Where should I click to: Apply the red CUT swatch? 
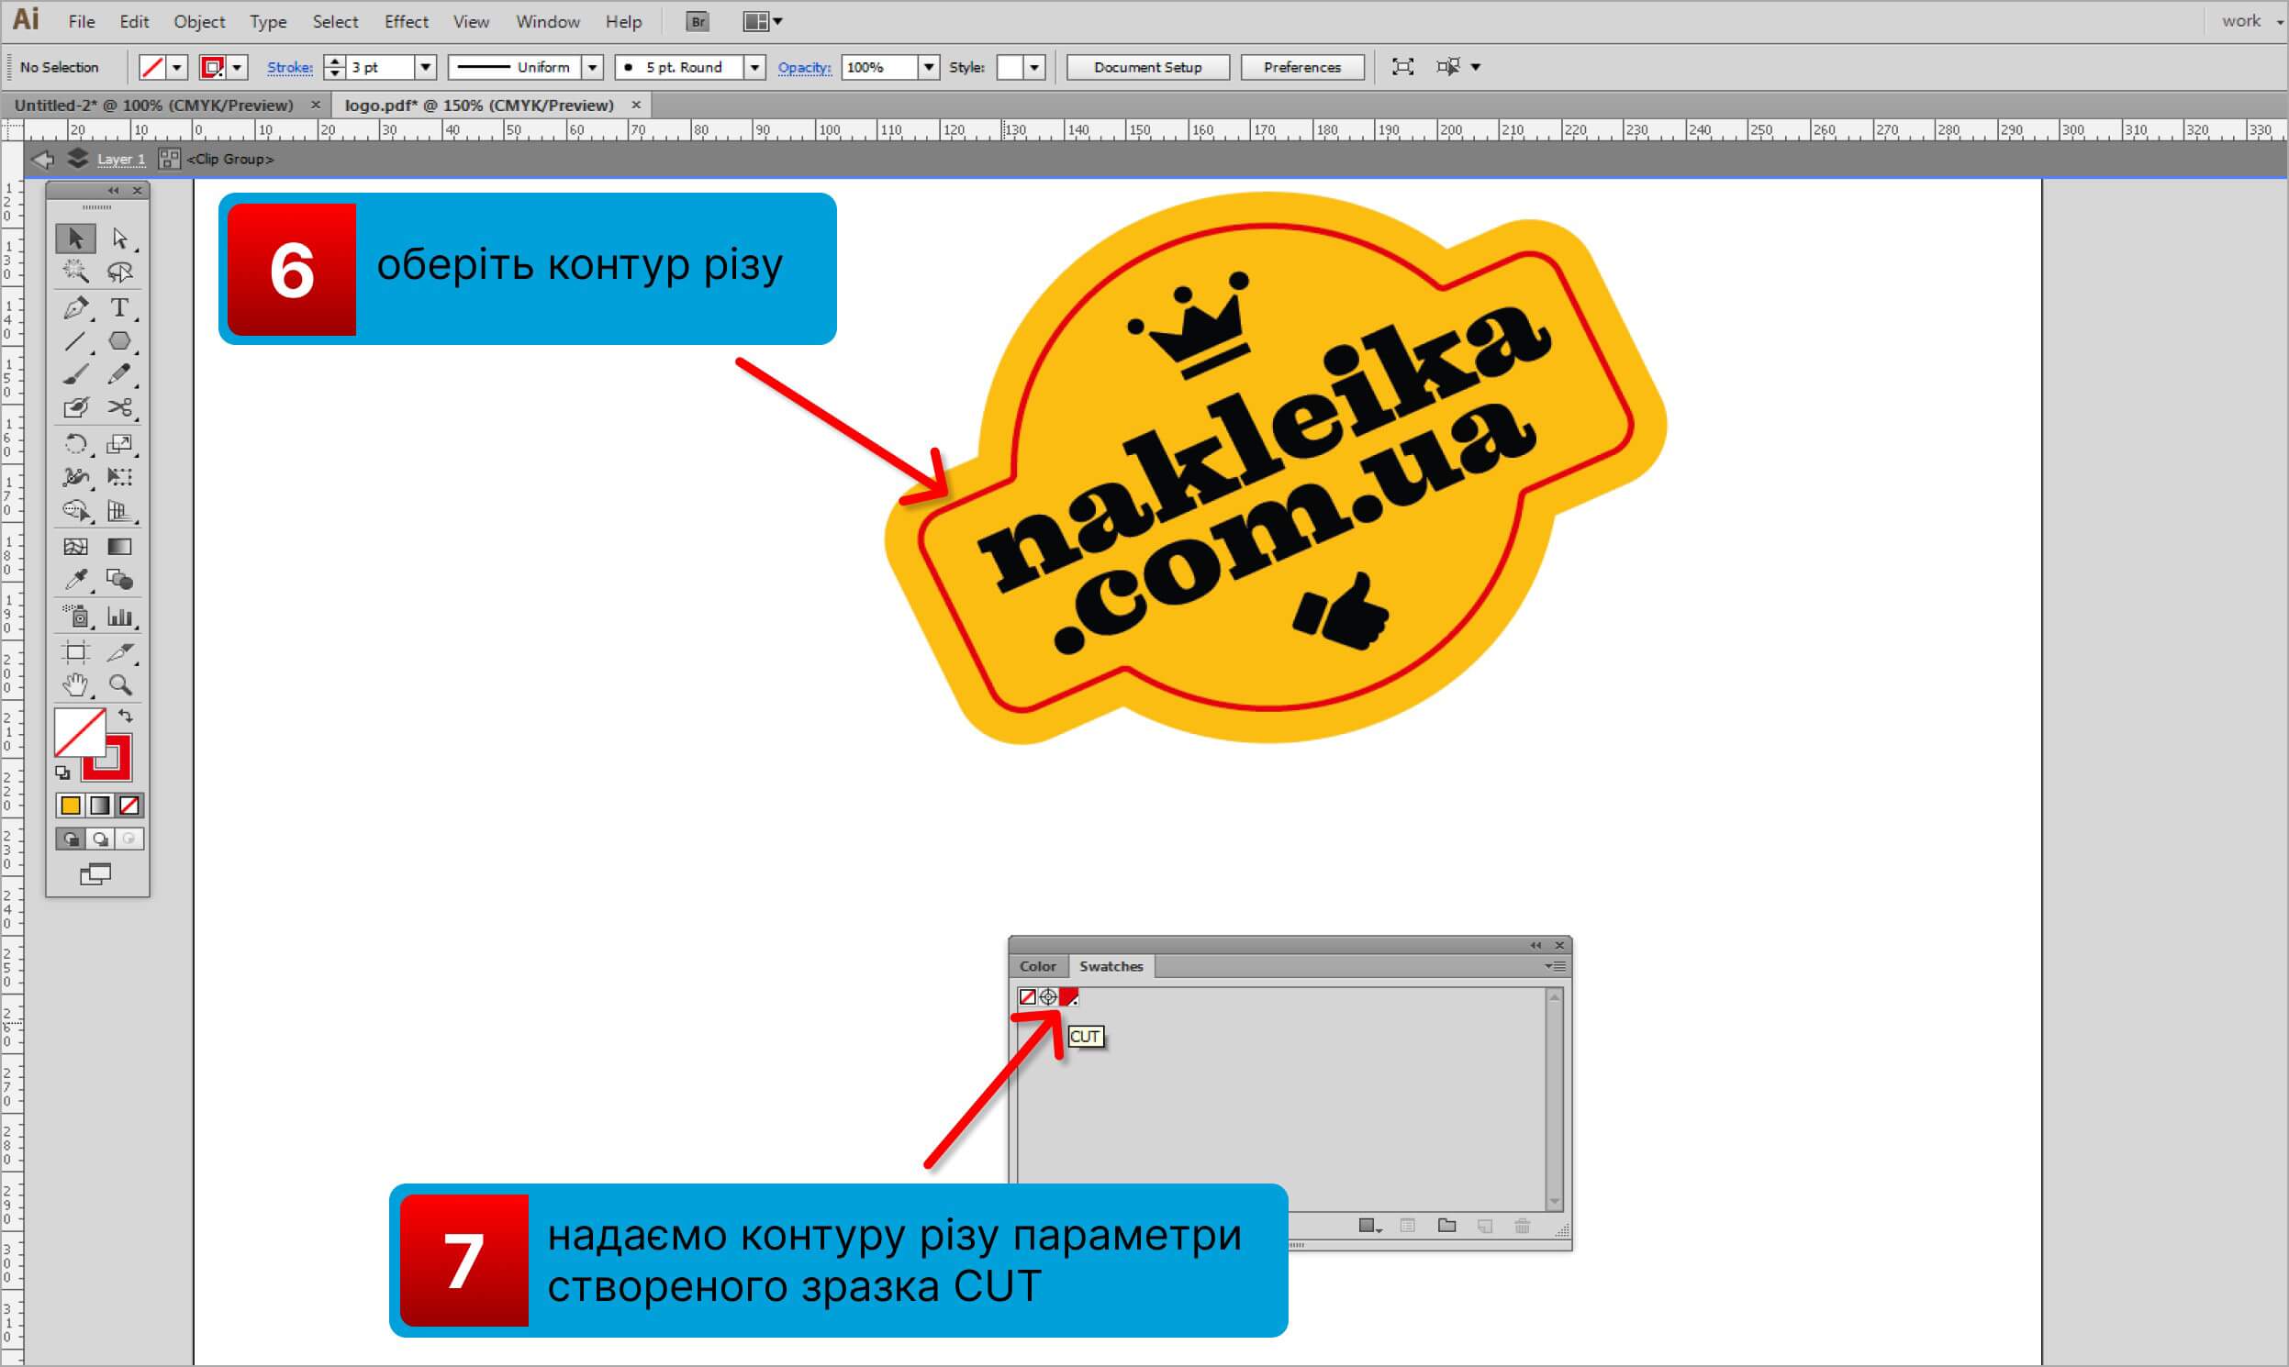1069,996
